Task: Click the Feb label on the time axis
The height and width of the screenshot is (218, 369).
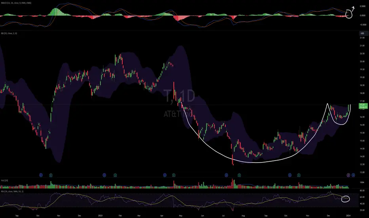Action: click(120, 216)
